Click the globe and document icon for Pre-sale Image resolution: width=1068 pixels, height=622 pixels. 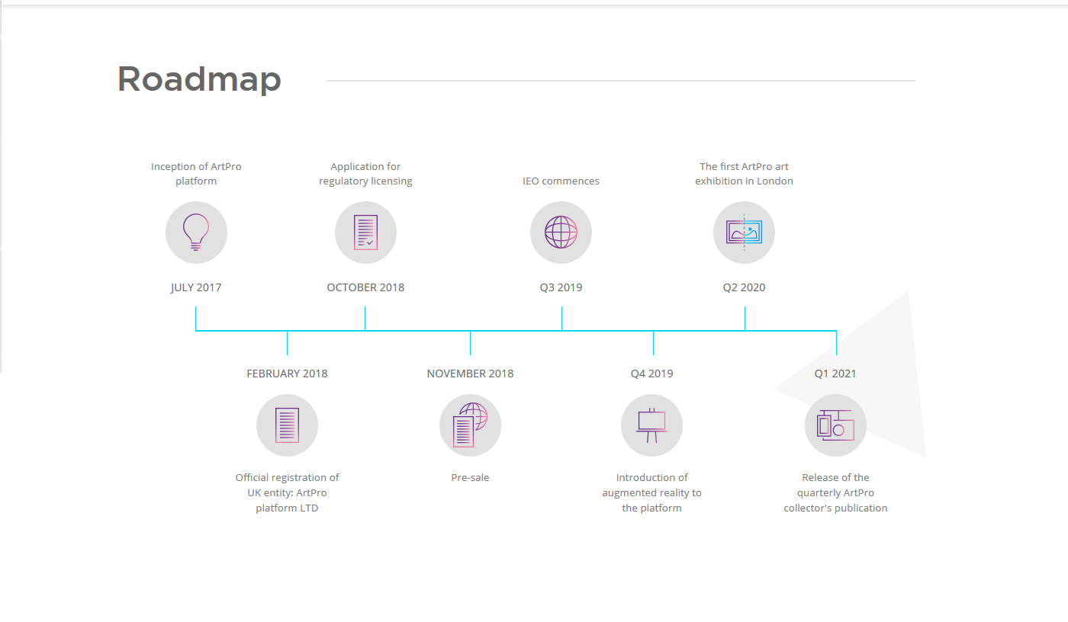tap(470, 425)
